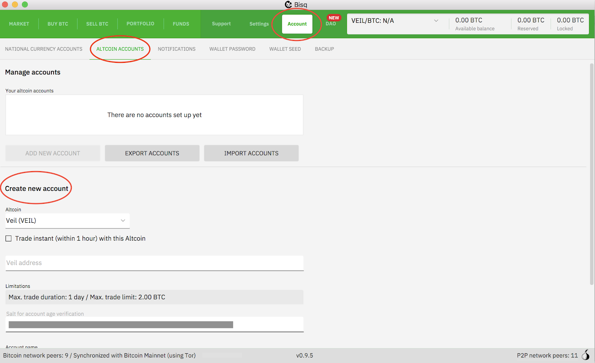Focus the Veil address input field
This screenshot has height=363, width=595.
[x=155, y=263]
